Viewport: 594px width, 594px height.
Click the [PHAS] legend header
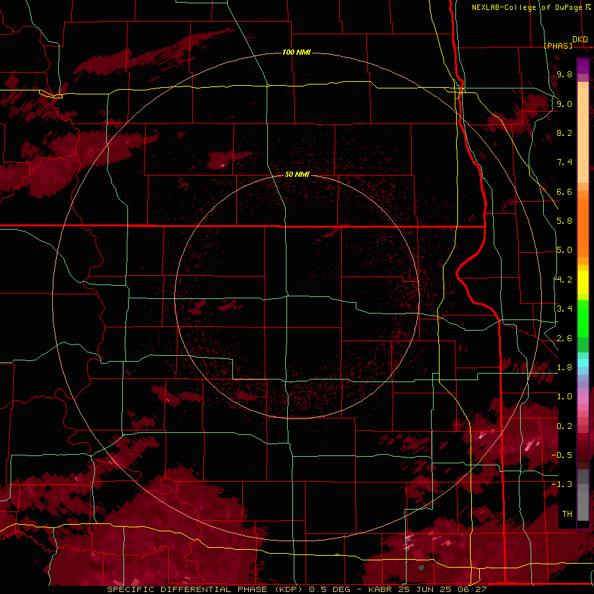pyautogui.click(x=559, y=46)
